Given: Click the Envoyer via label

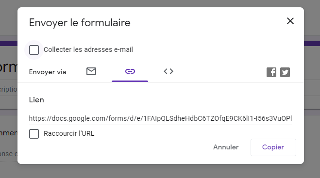Looking at the screenshot, I should coord(48,72).
